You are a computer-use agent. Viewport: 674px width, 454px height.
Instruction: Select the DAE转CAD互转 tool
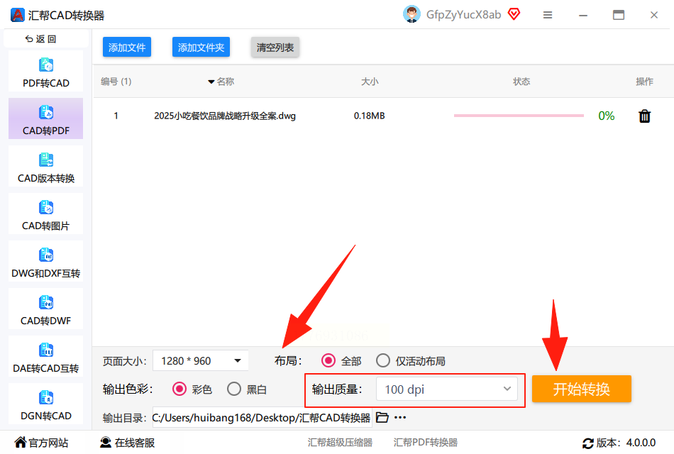tap(45, 357)
